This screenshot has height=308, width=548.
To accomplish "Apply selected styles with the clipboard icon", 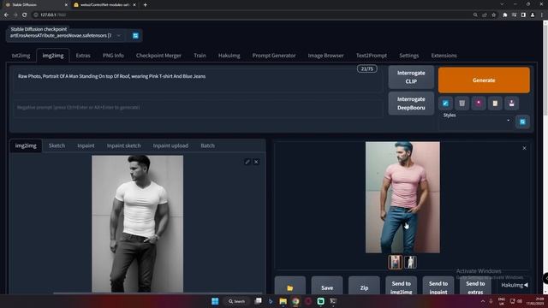I will 495,104.
